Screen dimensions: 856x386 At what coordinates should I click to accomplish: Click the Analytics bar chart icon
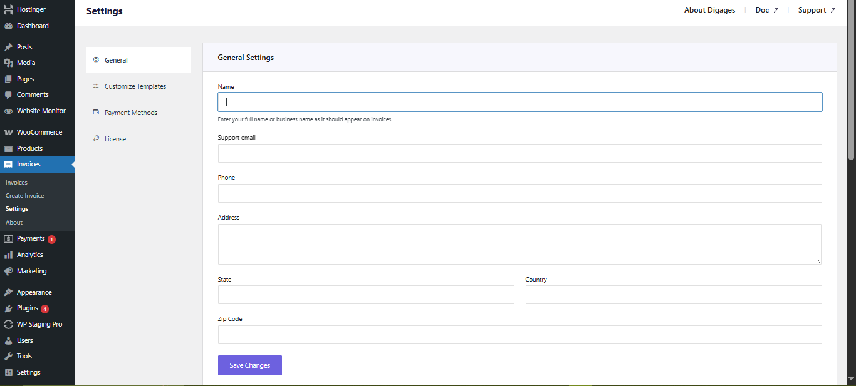[x=9, y=255]
